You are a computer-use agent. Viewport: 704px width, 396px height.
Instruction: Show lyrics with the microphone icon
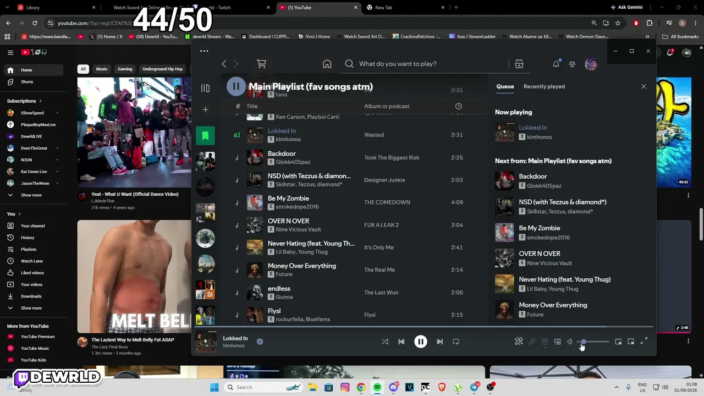(x=532, y=342)
